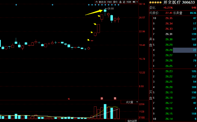
Task: Click the small red q marker
Action: pos(69,98)
